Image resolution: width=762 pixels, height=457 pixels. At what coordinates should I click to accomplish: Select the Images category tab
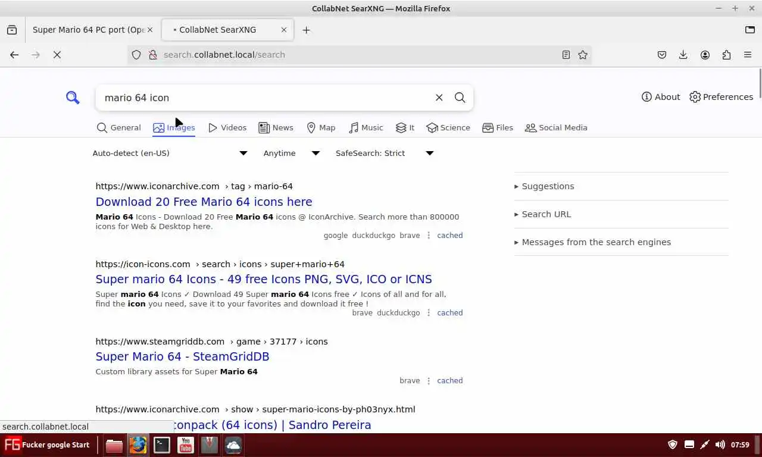pos(174,127)
